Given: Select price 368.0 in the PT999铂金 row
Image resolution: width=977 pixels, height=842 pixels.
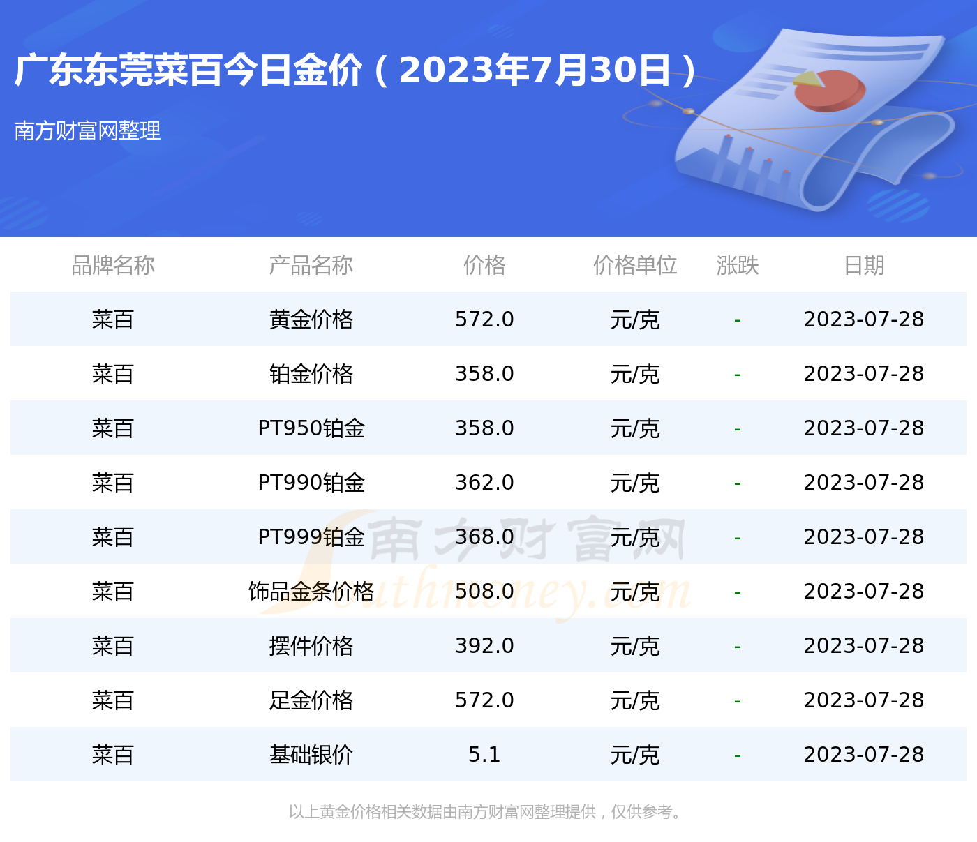Looking at the screenshot, I should pyautogui.click(x=484, y=537).
